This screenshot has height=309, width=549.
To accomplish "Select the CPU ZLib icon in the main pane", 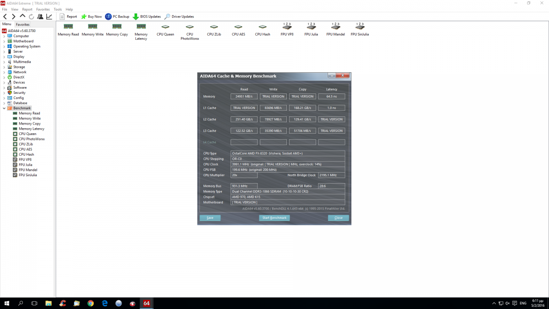I will click(x=214, y=30).
